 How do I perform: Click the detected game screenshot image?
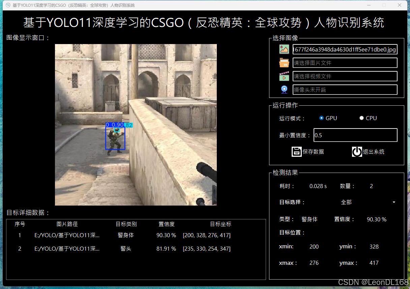pos(136,125)
